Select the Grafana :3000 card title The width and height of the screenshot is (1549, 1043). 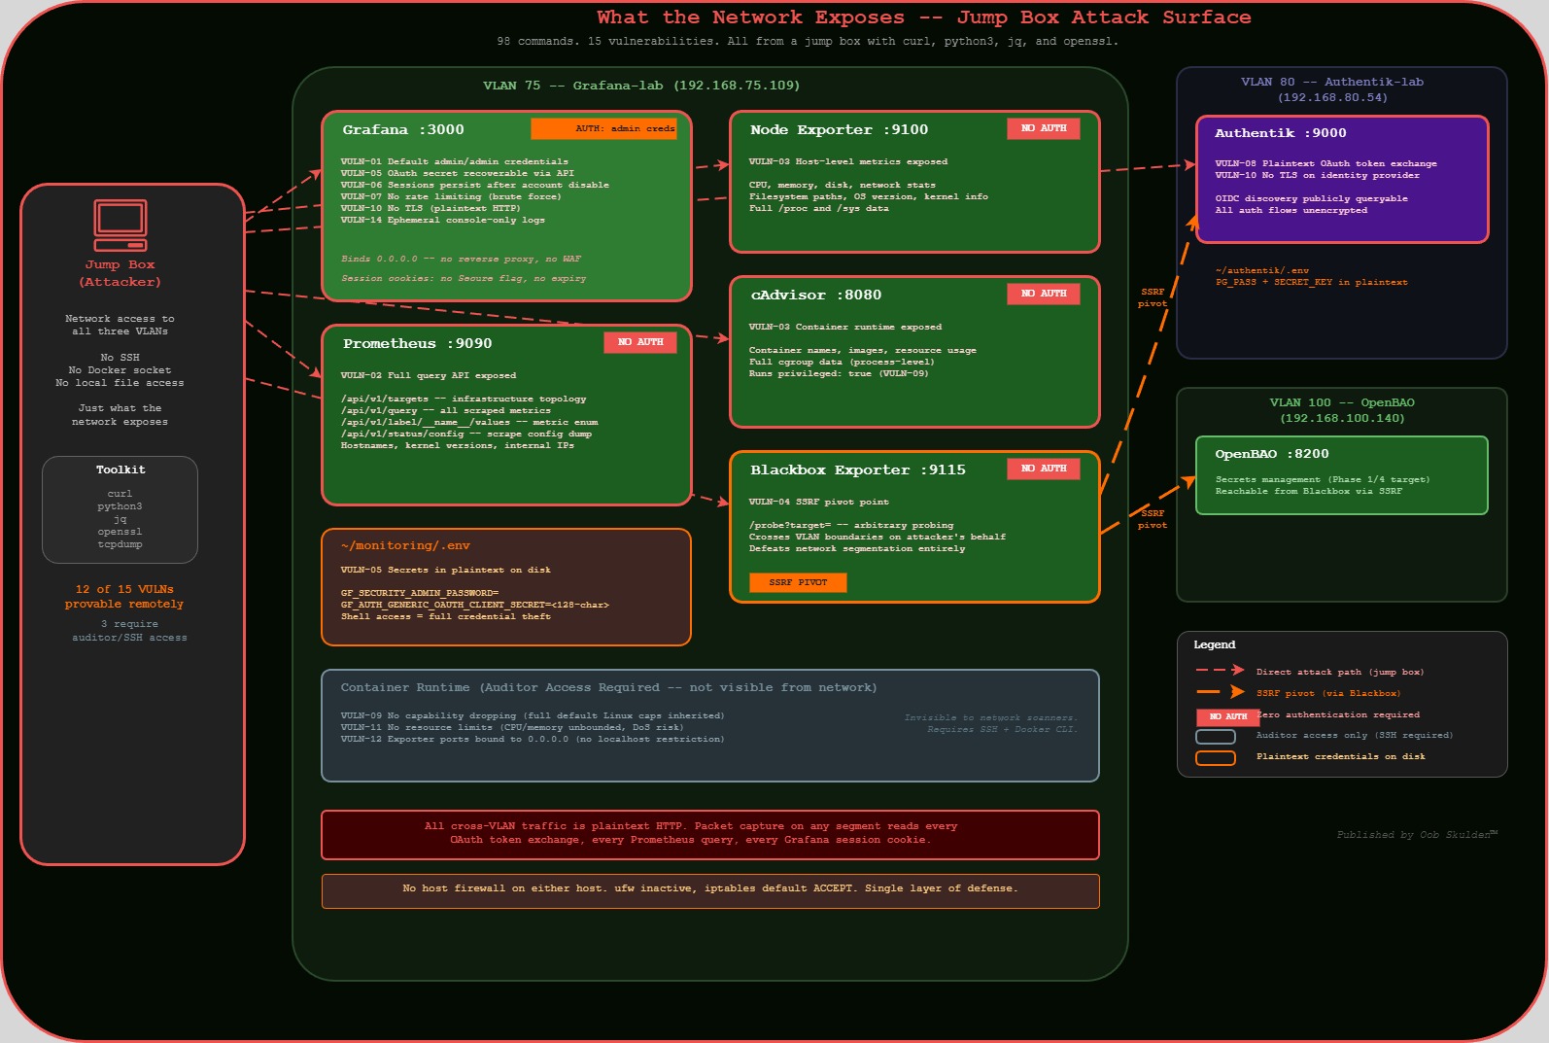coord(402,130)
